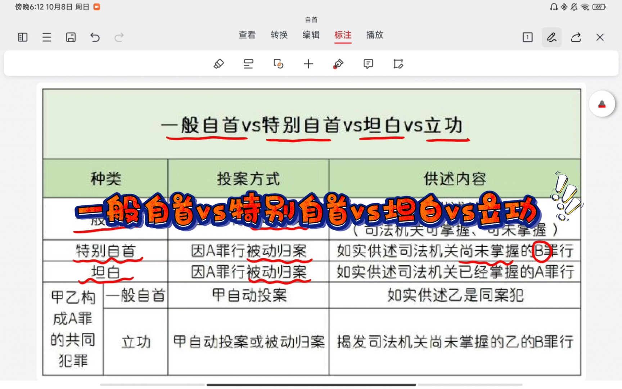Click the table title 一般自首vs特别自首vs坦白vs立功
This screenshot has width=622, height=389.
312,125
